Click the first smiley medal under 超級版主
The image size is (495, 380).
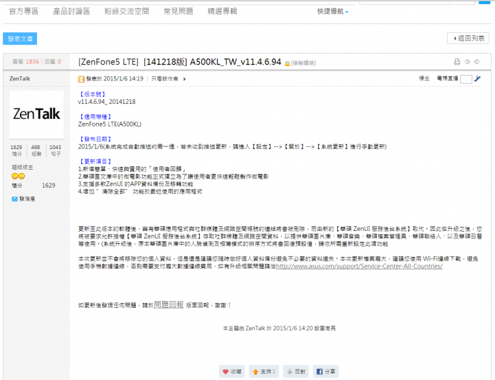(14, 176)
